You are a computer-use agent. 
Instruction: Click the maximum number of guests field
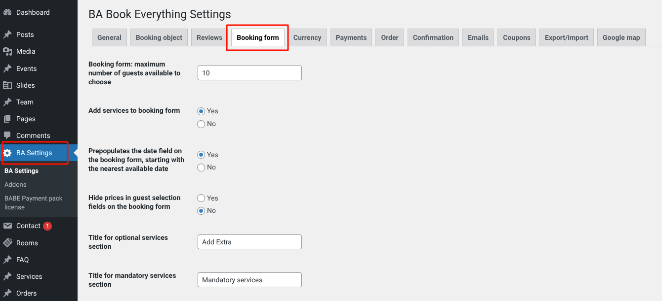click(x=249, y=73)
